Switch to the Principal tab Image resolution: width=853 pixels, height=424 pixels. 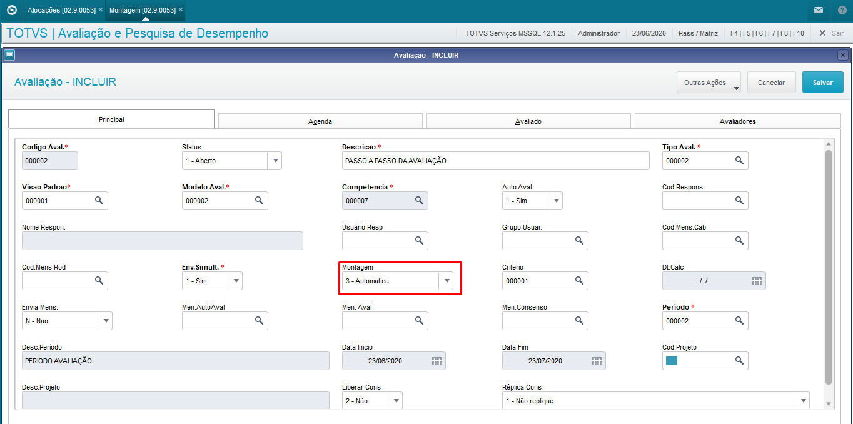click(111, 119)
